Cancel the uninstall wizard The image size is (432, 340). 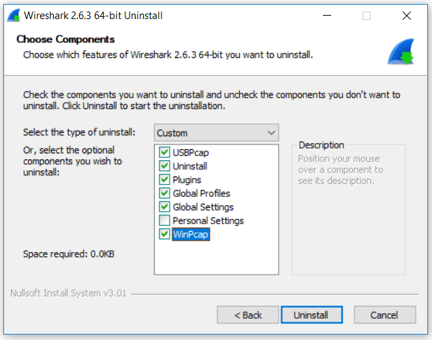[x=385, y=315]
